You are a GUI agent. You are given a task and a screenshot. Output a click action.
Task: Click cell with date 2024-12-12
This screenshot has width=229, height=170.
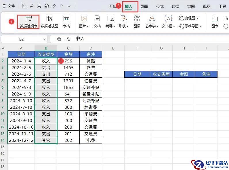pos(21,140)
